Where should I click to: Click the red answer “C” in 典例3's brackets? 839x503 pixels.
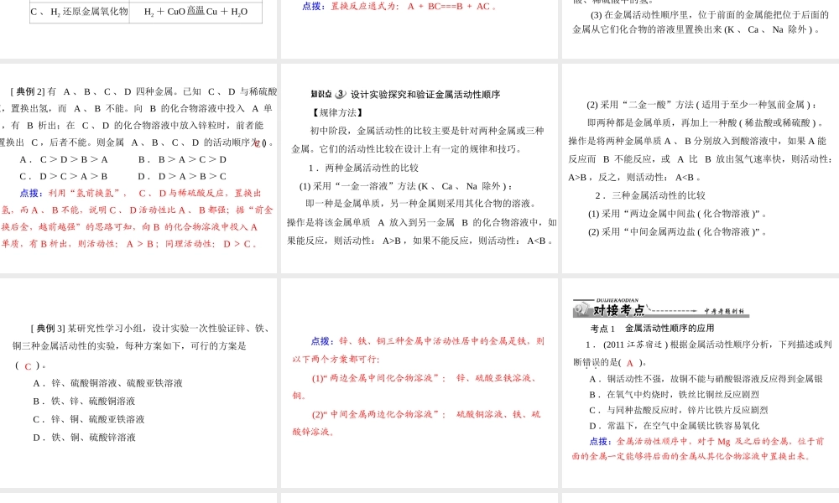click(x=28, y=366)
